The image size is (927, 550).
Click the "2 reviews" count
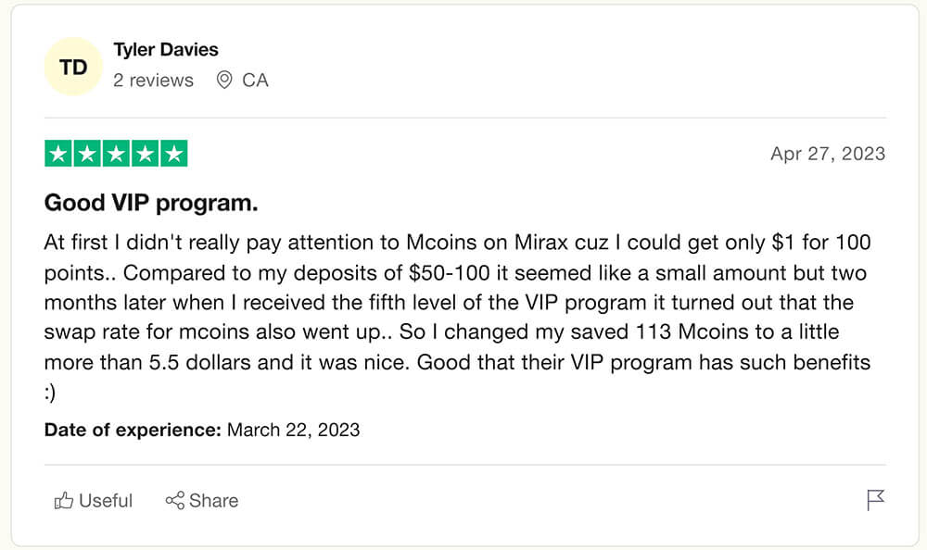153,81
